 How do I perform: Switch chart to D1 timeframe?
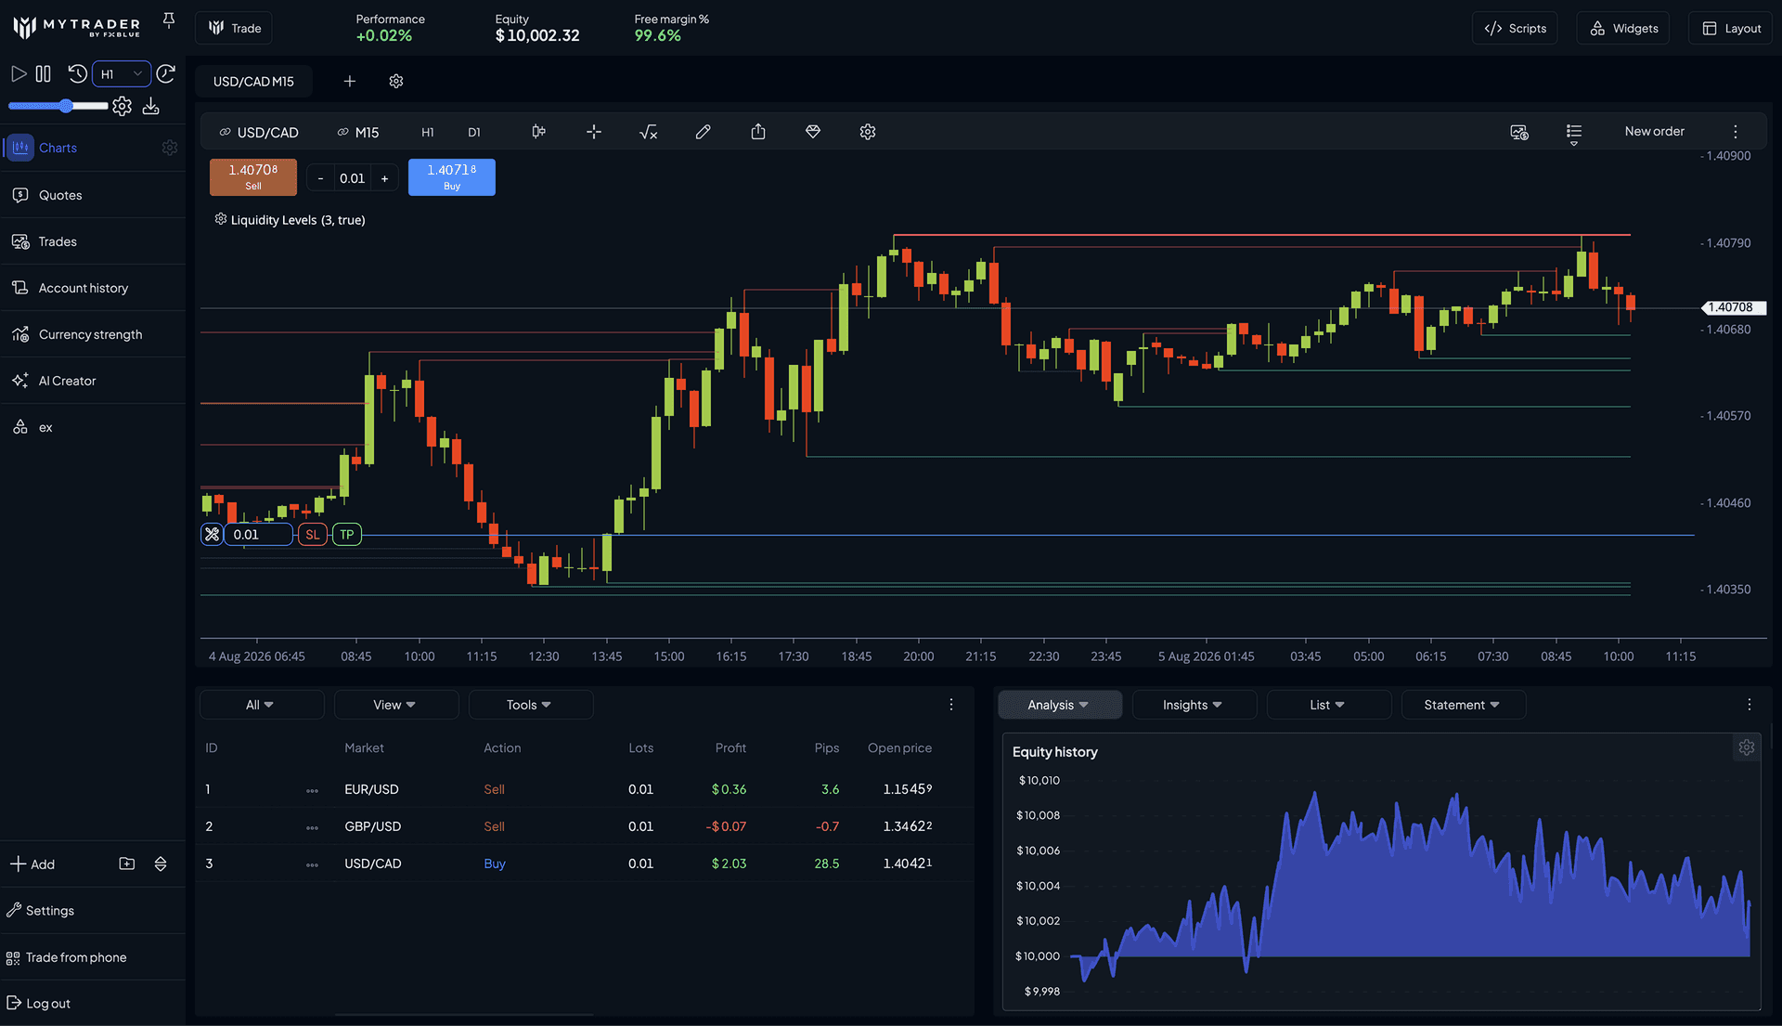[474, 132]
